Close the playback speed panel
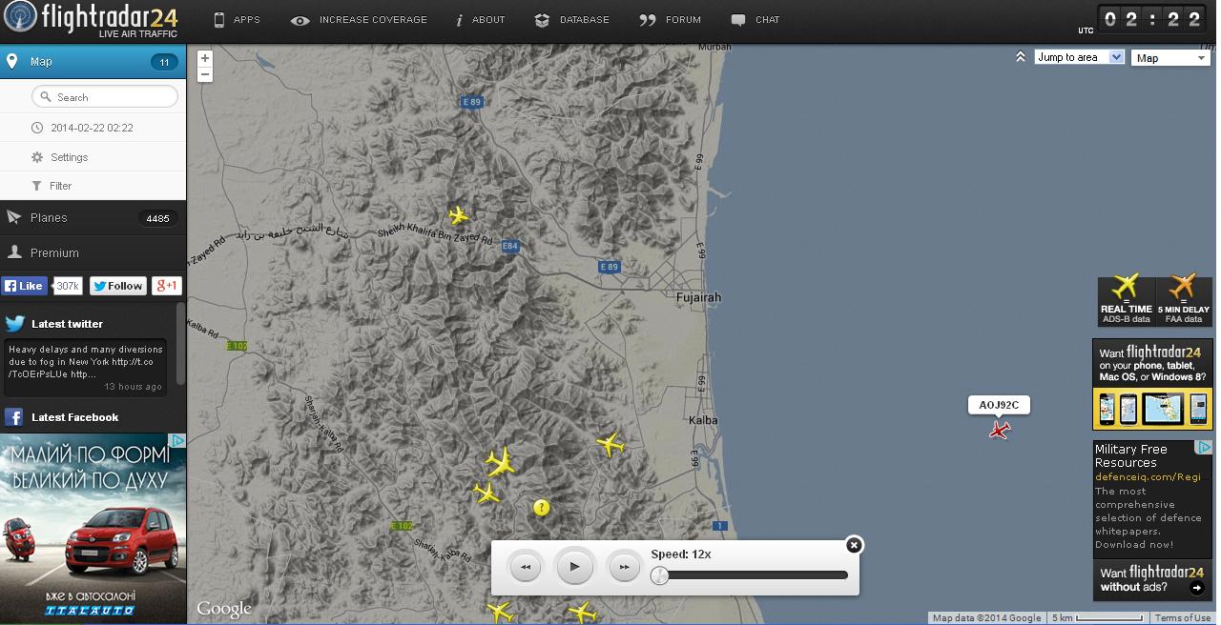Image resolution: width=1221 pixels, height=625 pixels. pyautogui.click(x=854, y=545)
